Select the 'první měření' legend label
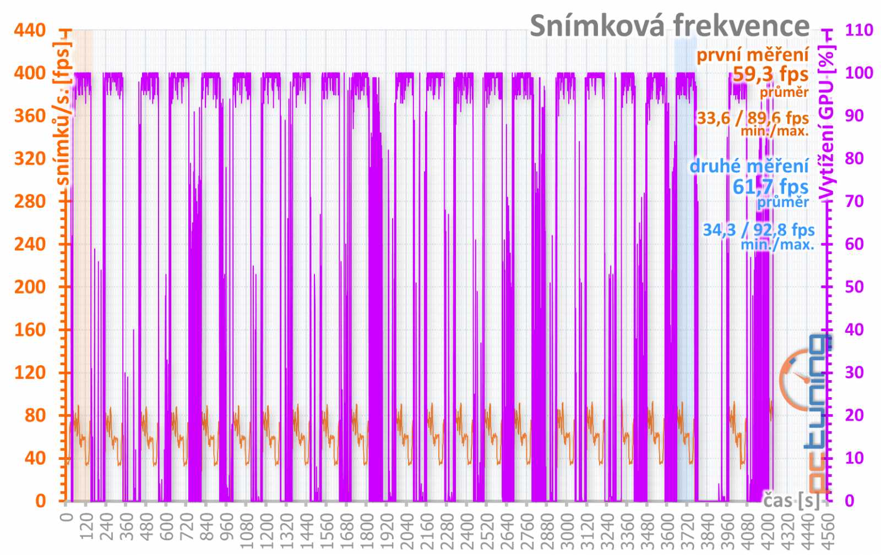The image size is (881, 555). point(753,55)
